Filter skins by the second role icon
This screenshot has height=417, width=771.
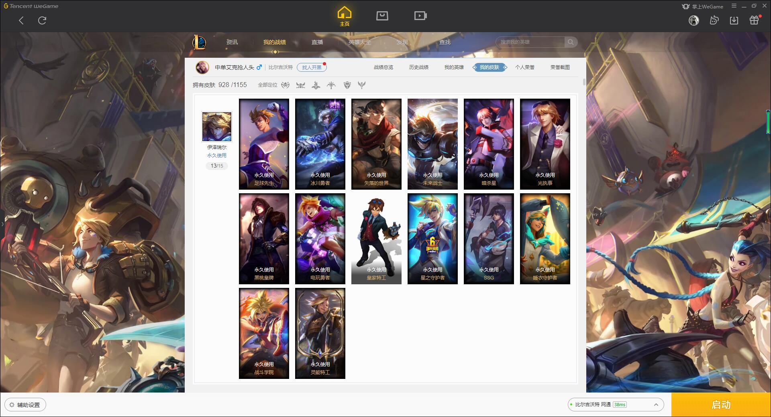300,85
